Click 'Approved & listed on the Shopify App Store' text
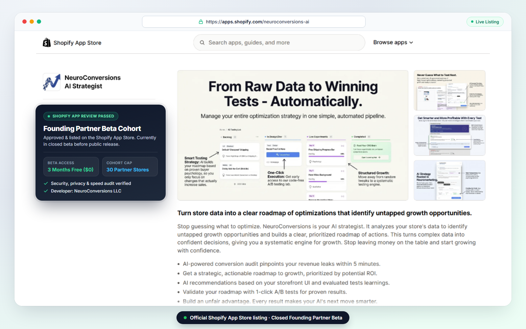Screen dimensions: 526x329 click(100, 141)
